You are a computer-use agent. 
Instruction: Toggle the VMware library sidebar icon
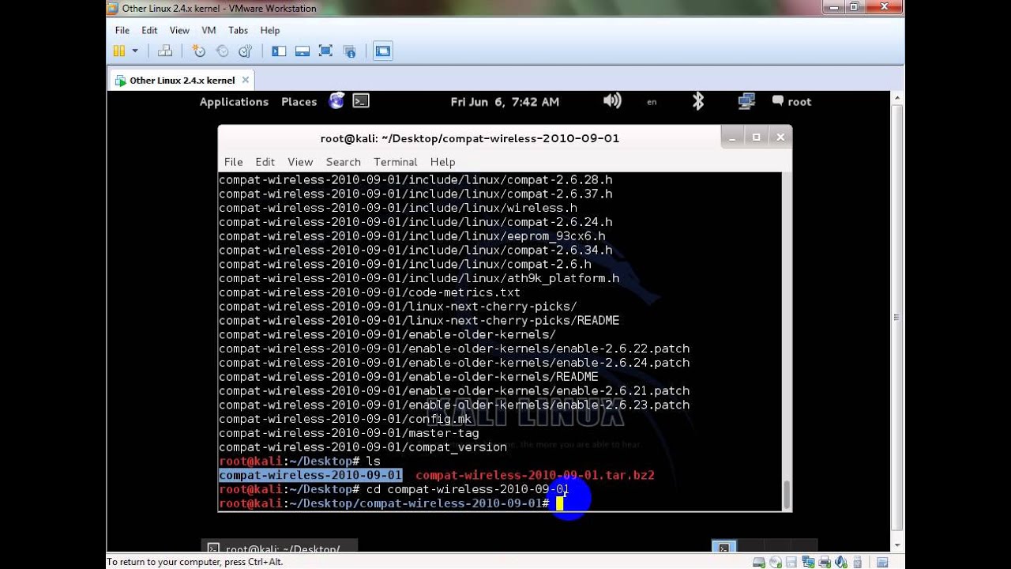tap(279, 51)
